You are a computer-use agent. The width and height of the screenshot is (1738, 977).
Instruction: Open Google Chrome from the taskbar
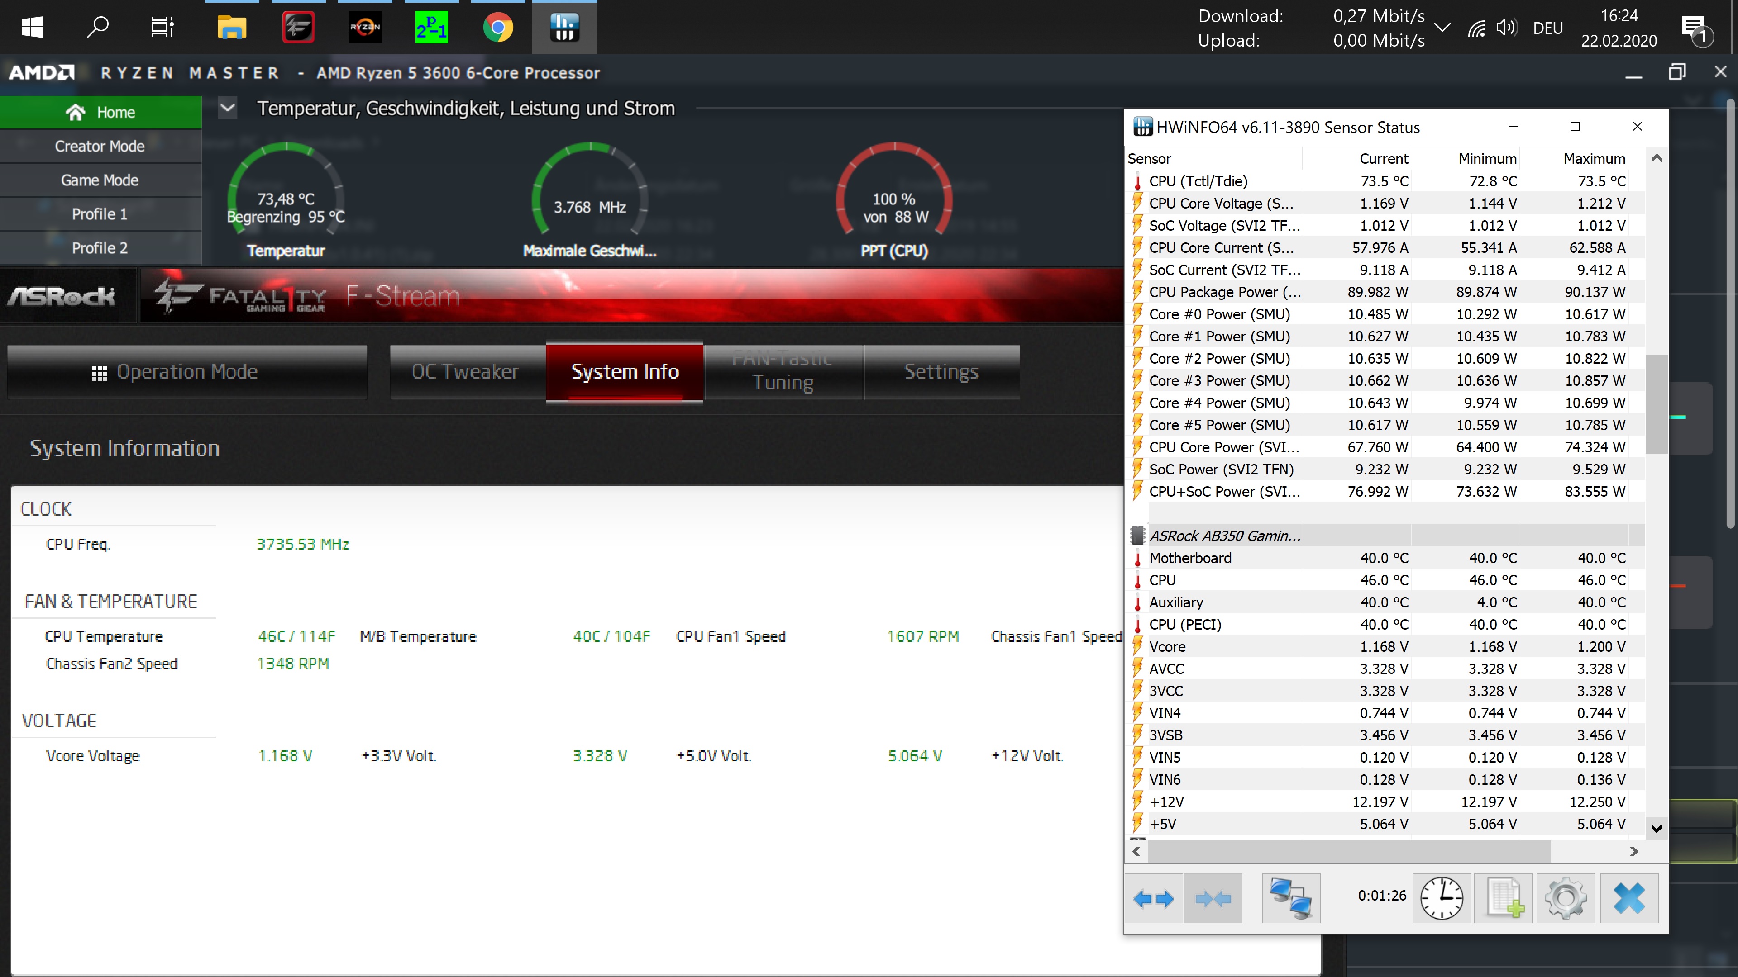point(498,27)
